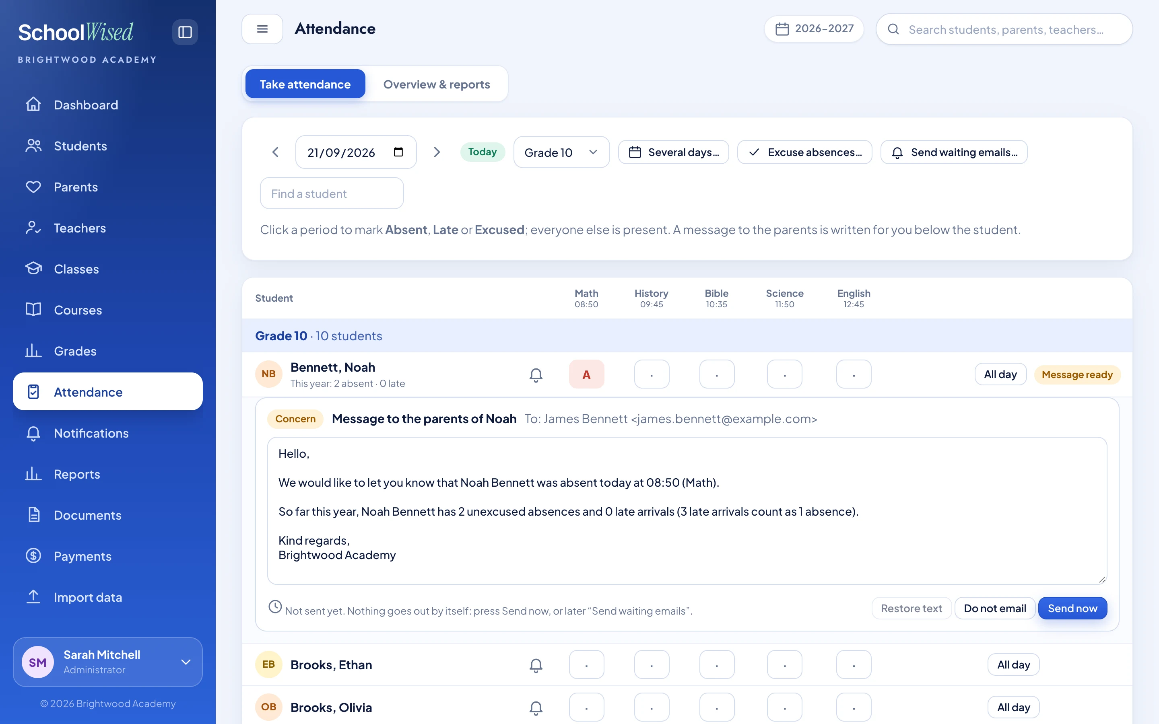Toggle Noah Bennett's English period

tap(854, 374)
